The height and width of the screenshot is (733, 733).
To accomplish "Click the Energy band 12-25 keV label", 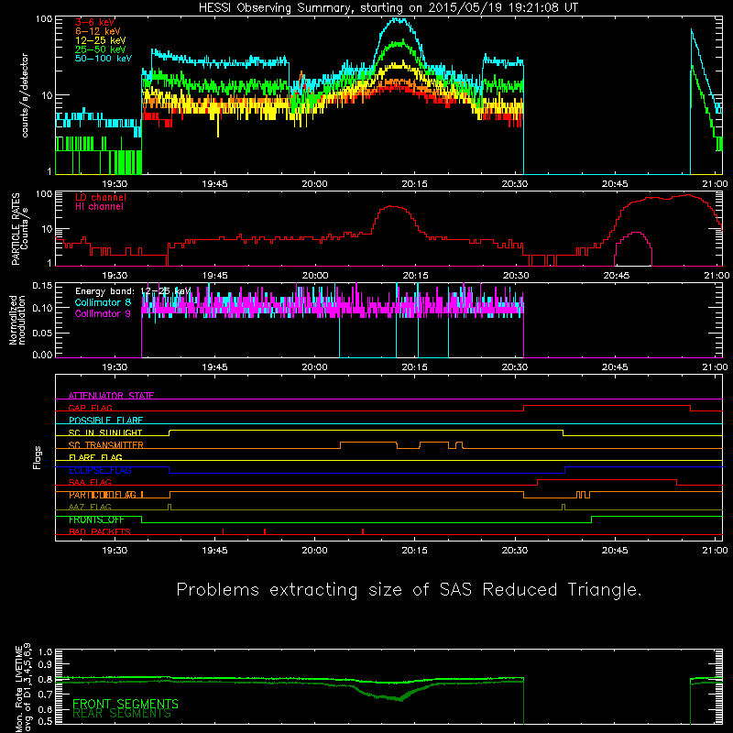I will (133, 291).
